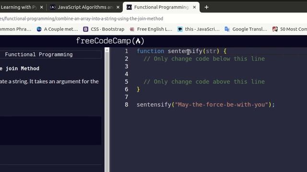Click the this-JavaScript bookmark favicon

(x=180, y=29)
